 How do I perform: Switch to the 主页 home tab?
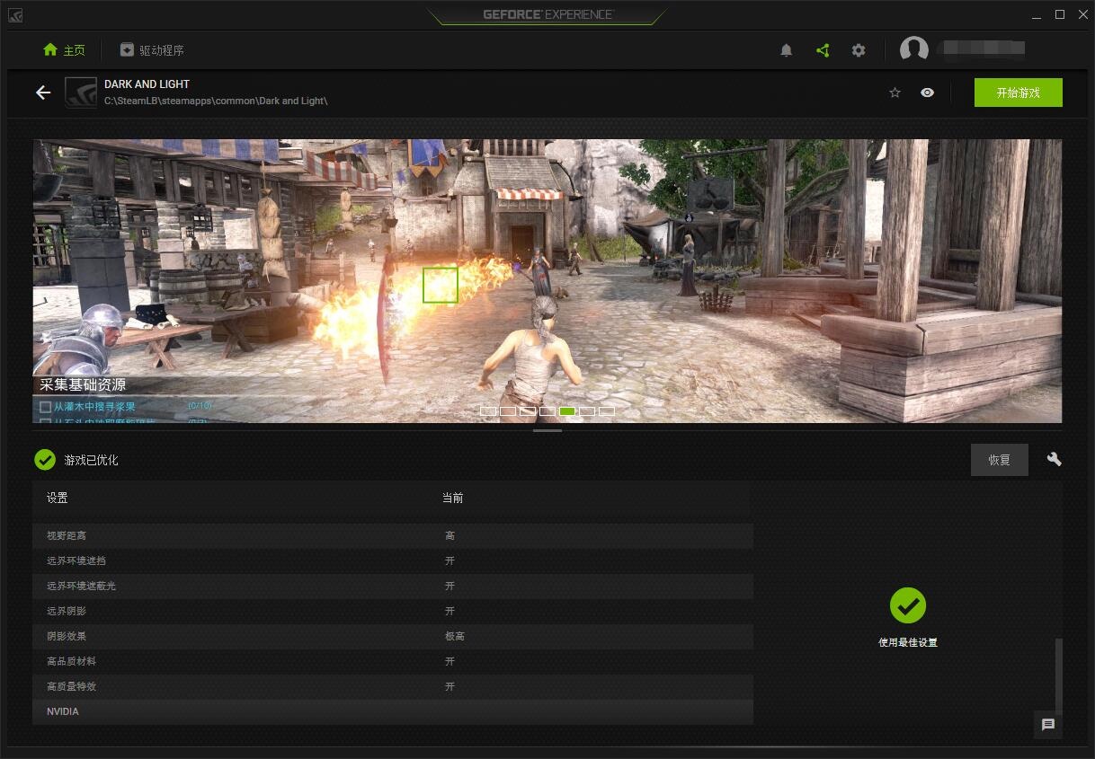(x=64, y=50)
